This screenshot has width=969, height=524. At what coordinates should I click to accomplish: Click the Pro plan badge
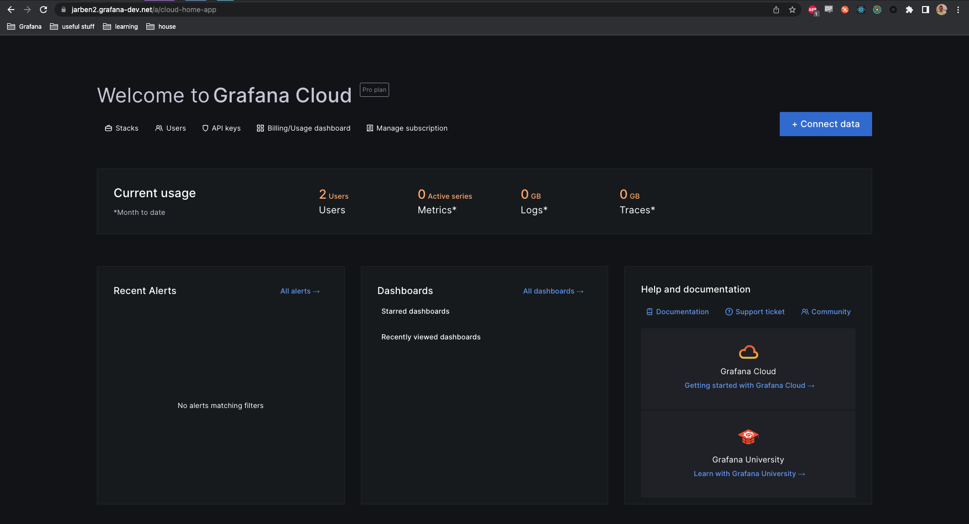(x=374, y=90)
